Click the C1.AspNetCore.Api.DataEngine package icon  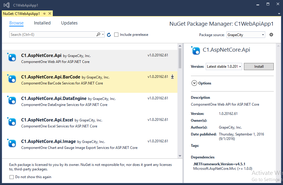[x=12, y=101]
